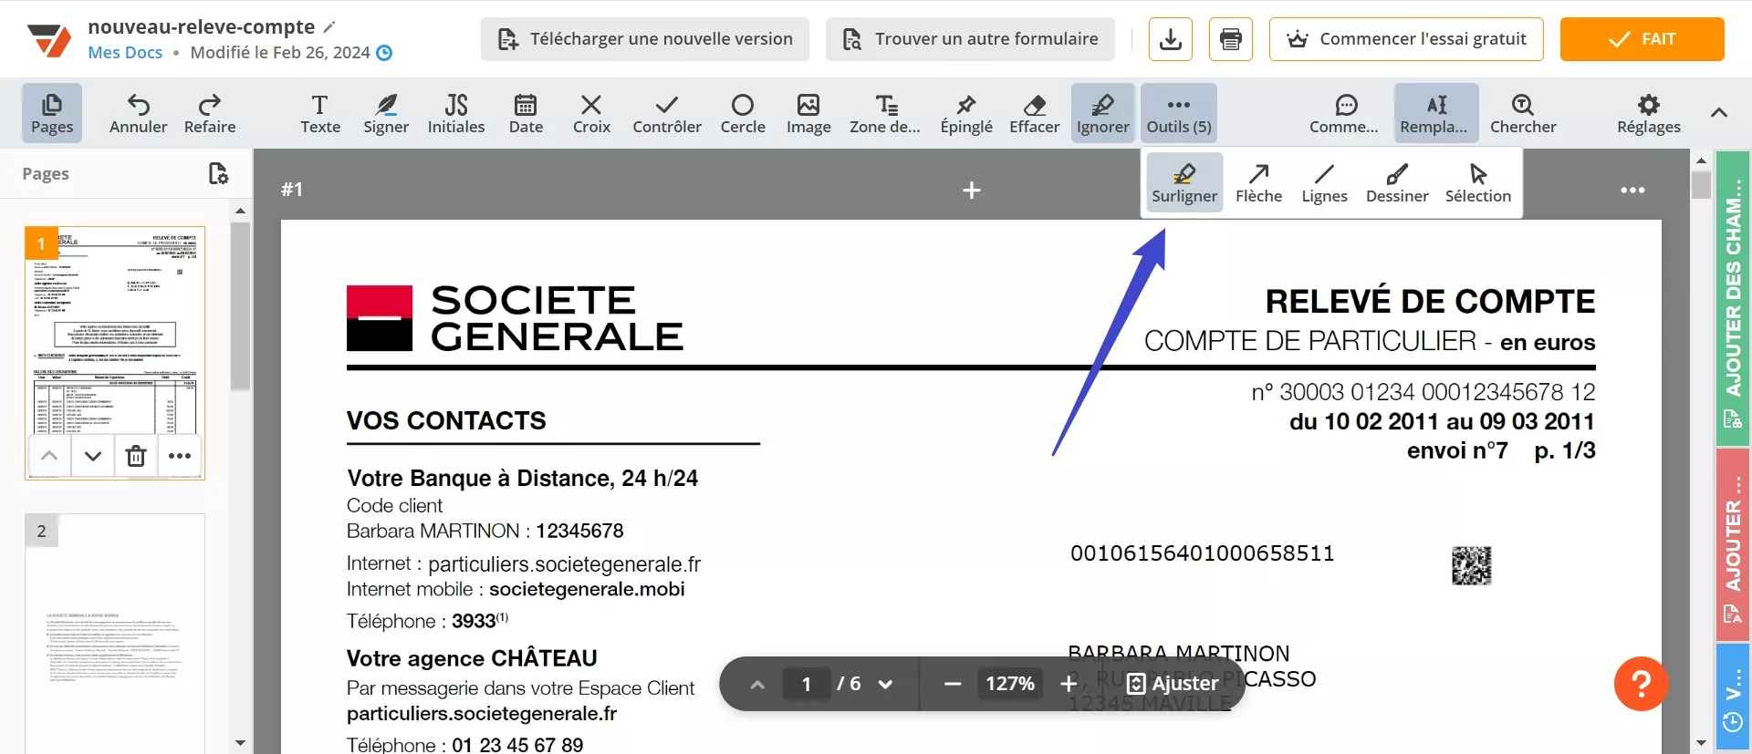Open page list dropdown in bottom bar

885,684
